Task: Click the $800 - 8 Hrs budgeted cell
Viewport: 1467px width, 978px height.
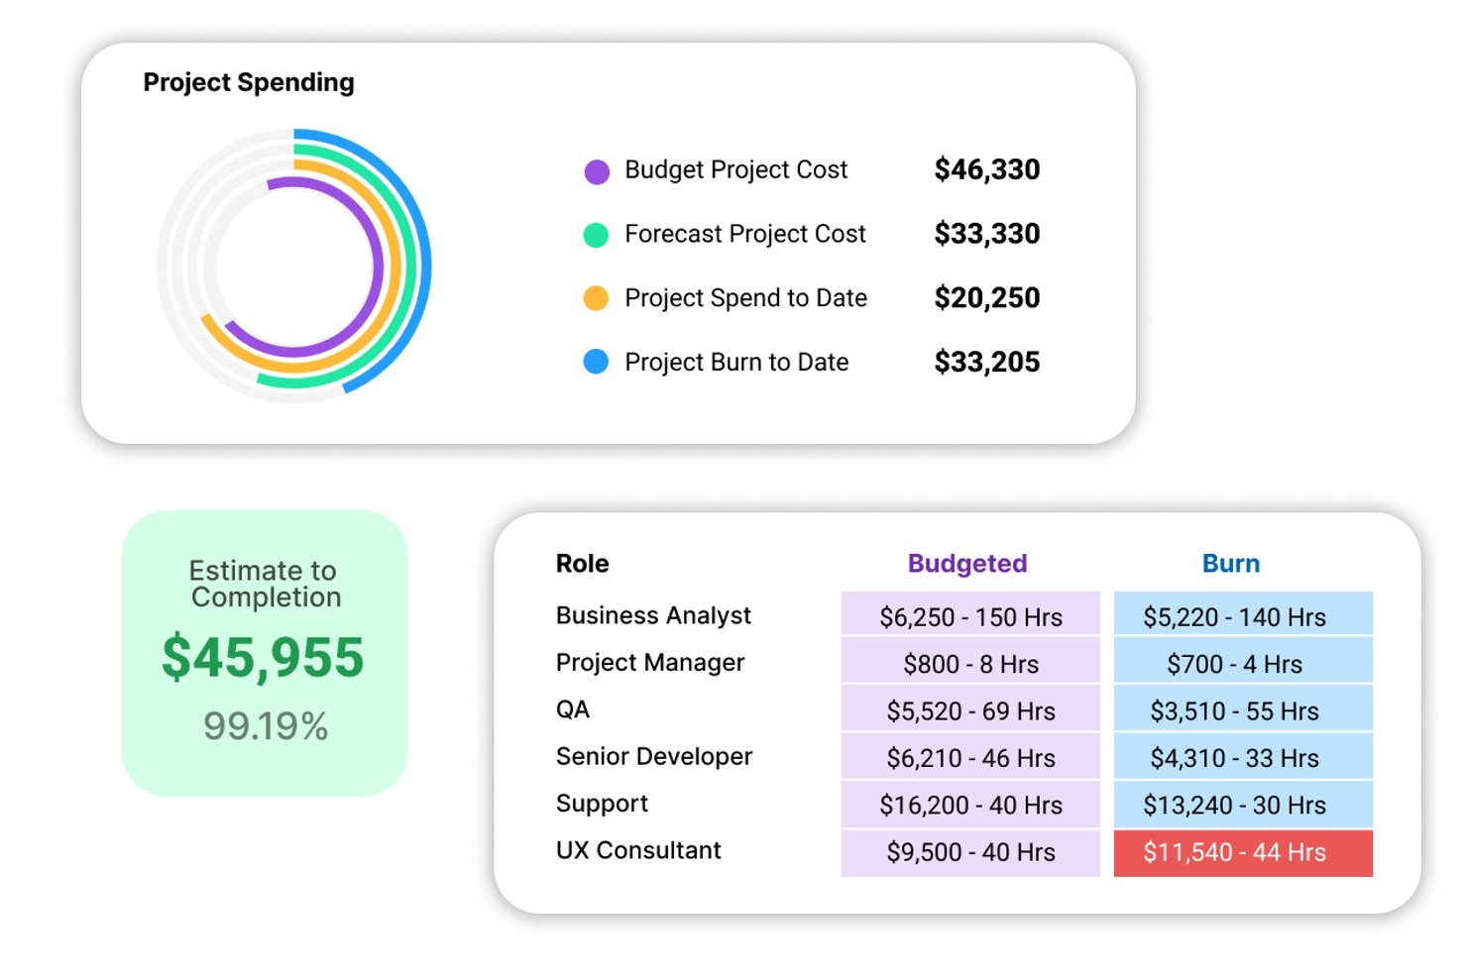Action: pos(970,662)
